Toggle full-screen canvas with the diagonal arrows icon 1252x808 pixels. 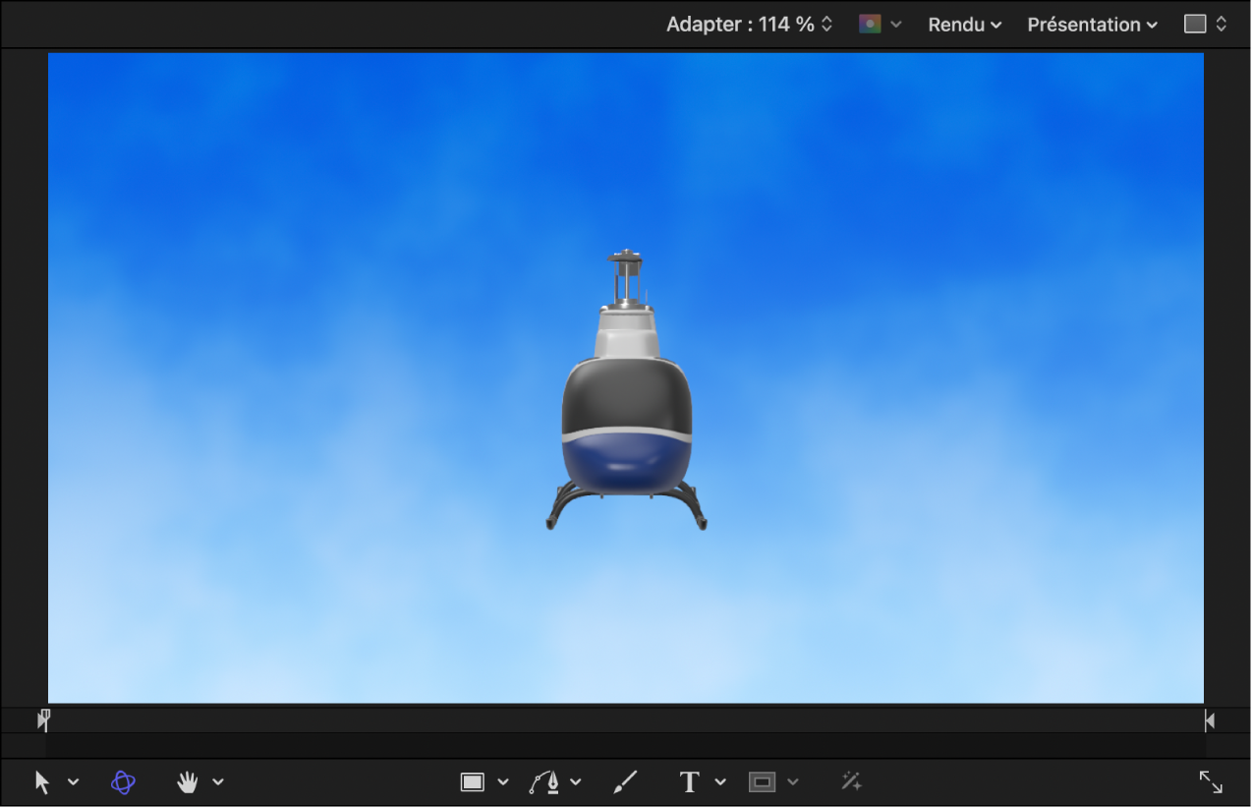click(x=1211, y=781)
